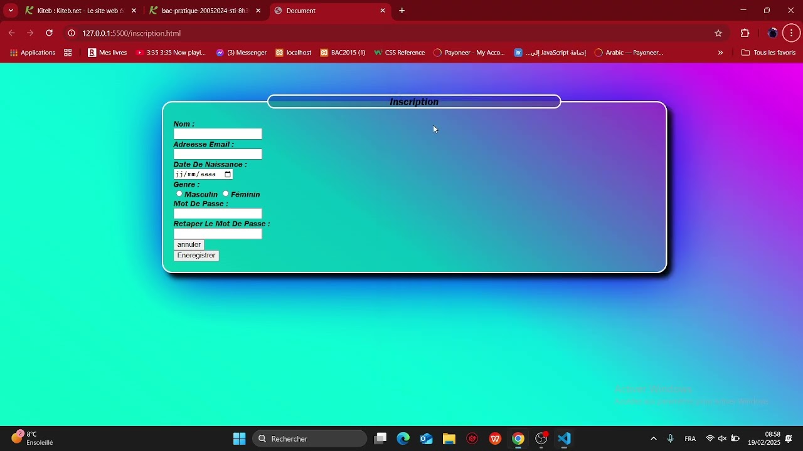The image size is (803, 451).
Task: Select the Féminin radio button
Action: 226,194
